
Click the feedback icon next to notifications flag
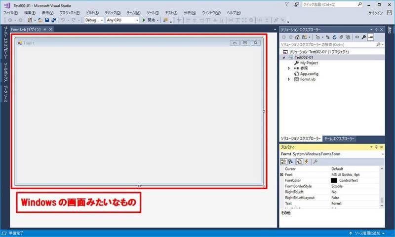pos(297,4)
